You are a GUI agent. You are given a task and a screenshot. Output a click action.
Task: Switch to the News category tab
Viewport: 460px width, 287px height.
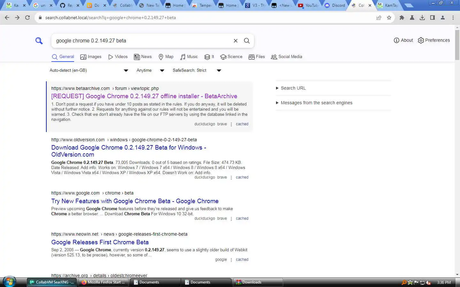[x=143, y=57]
